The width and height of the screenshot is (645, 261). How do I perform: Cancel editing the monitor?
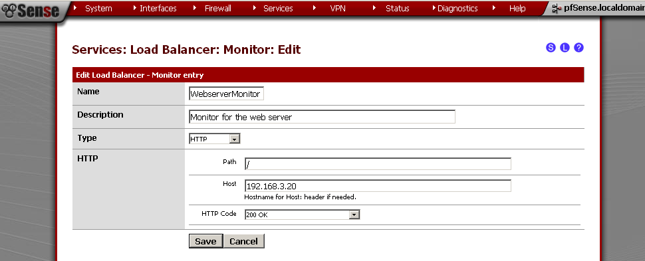243,241
